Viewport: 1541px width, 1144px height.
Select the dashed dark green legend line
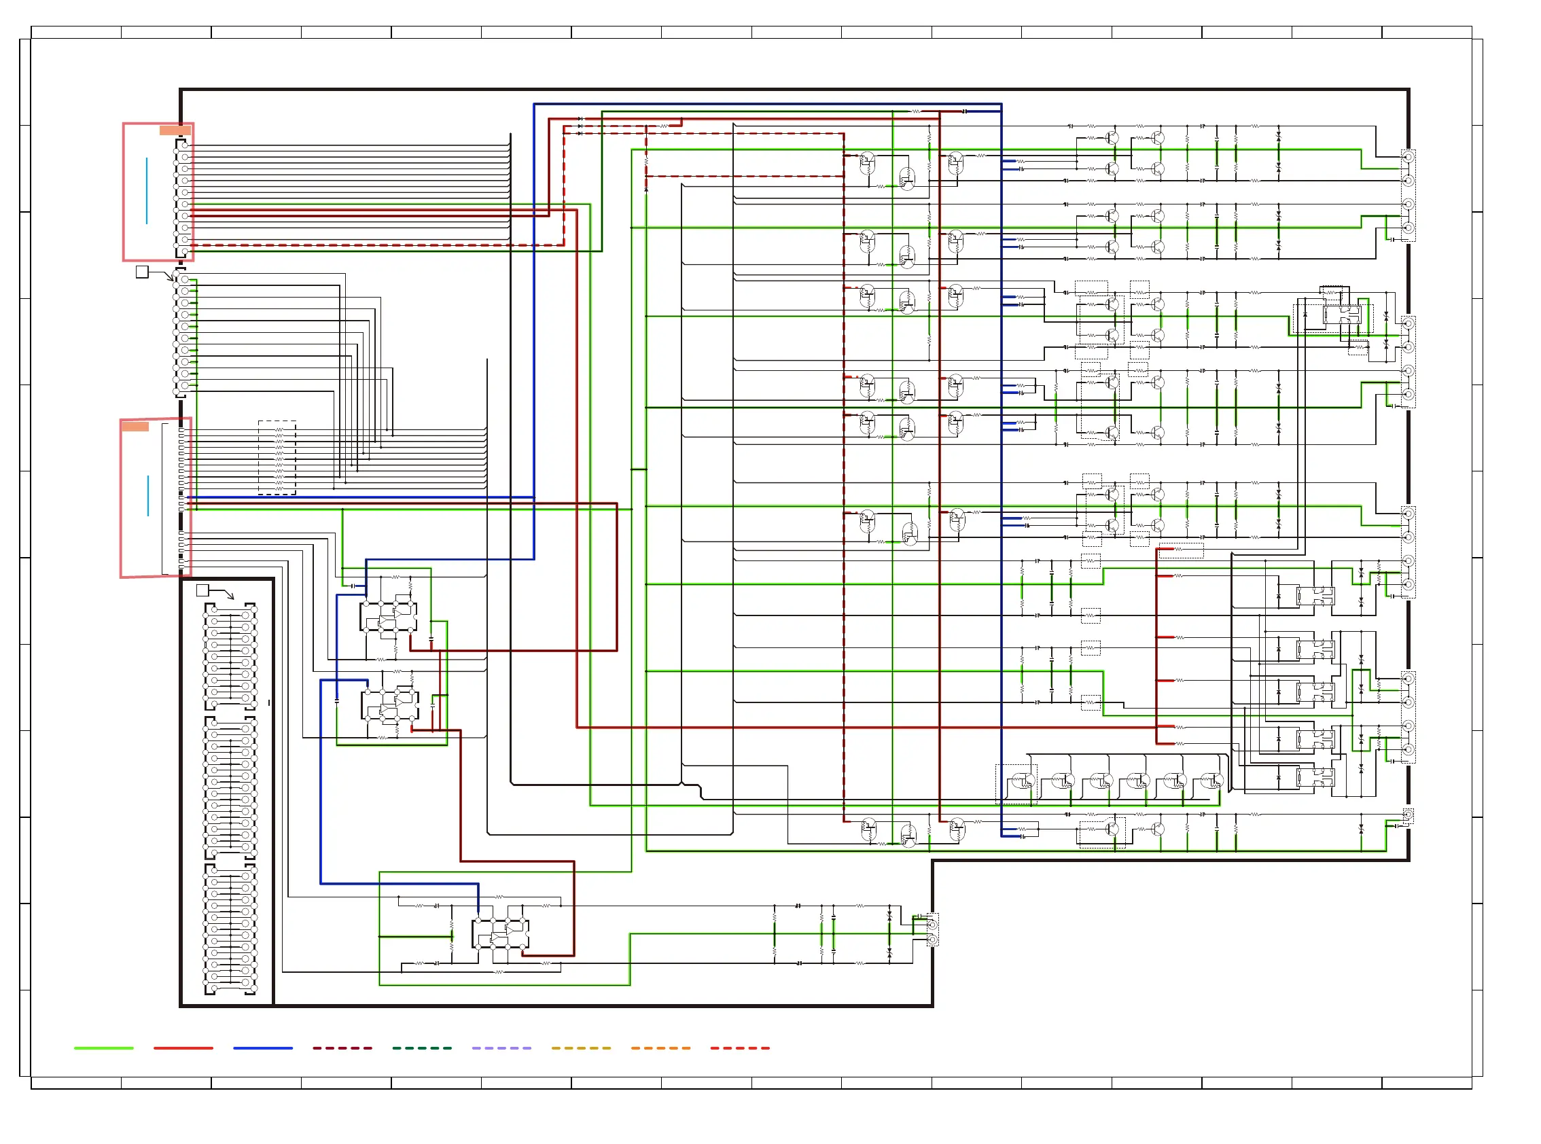pyautogui.click(x=422, y=1048)
